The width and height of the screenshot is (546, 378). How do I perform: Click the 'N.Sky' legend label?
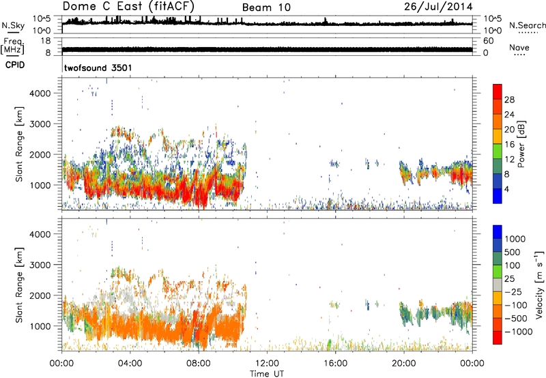point(13,25)
